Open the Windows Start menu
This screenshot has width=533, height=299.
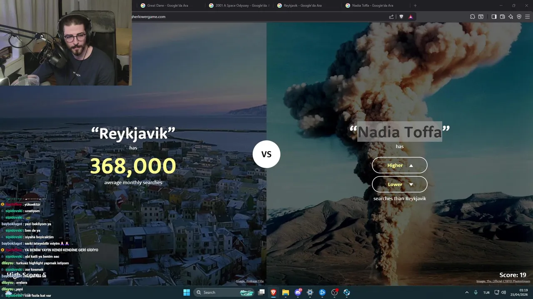click(187, 292)
